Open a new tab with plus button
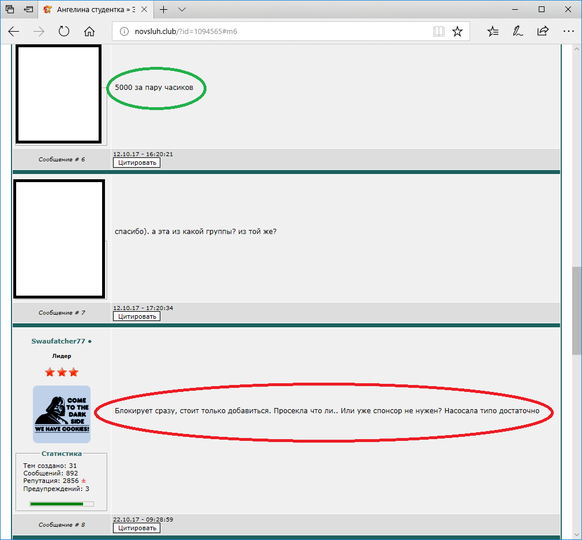Image resolution: width=582 pixels, height=540 pixels. click(x=164, y=10)
